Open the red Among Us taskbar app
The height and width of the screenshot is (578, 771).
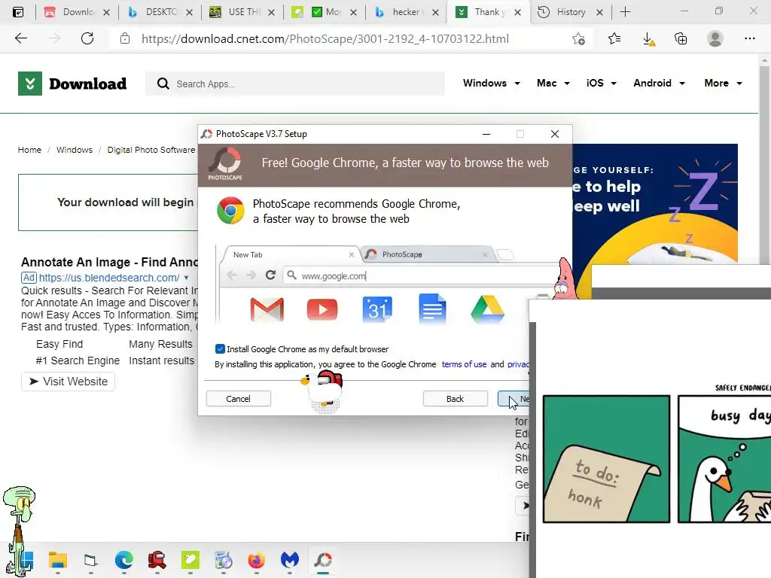point(157,560)
